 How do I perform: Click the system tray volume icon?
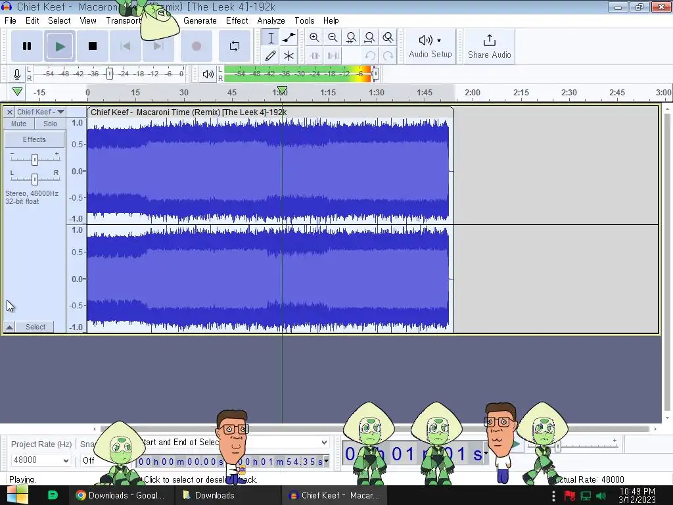(x=601, y=496)
